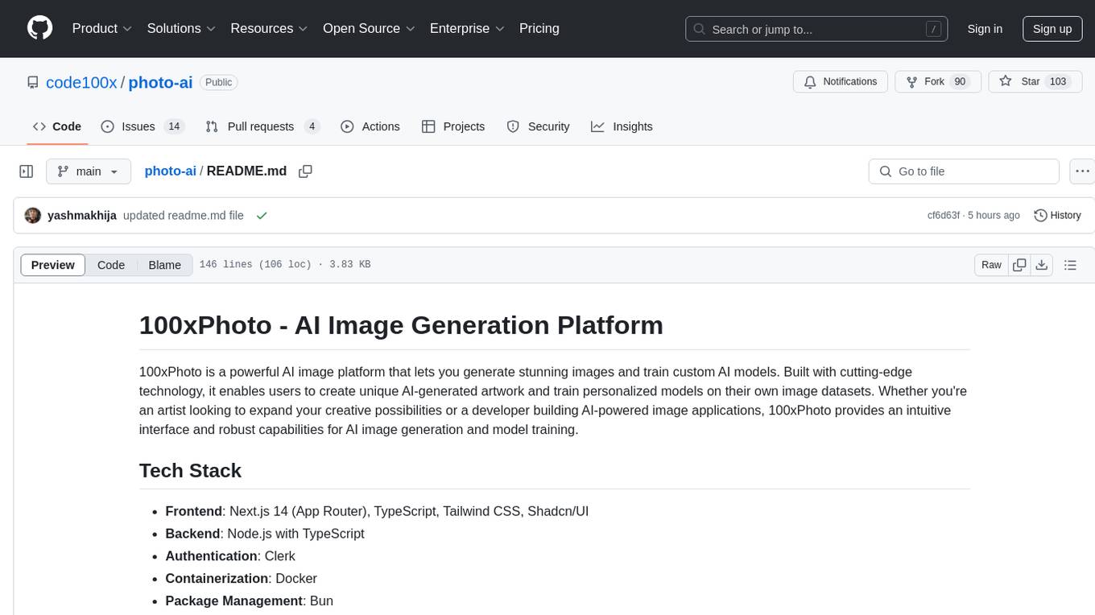The height and width of the screenshot is (615, 1095).
Task: Expand the Resources menu
Action: click(269, 28)
